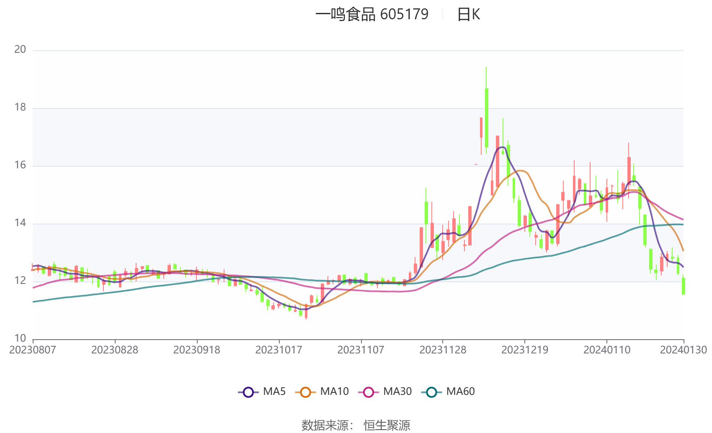Screen dimensions: 712x433
Task: Click y-axis value 12
Action: click(x=20, y=281)
